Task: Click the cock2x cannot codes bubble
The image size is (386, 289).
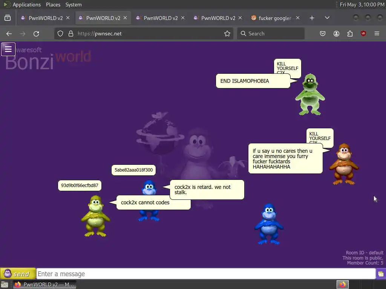Action: [x=153, y=202]
